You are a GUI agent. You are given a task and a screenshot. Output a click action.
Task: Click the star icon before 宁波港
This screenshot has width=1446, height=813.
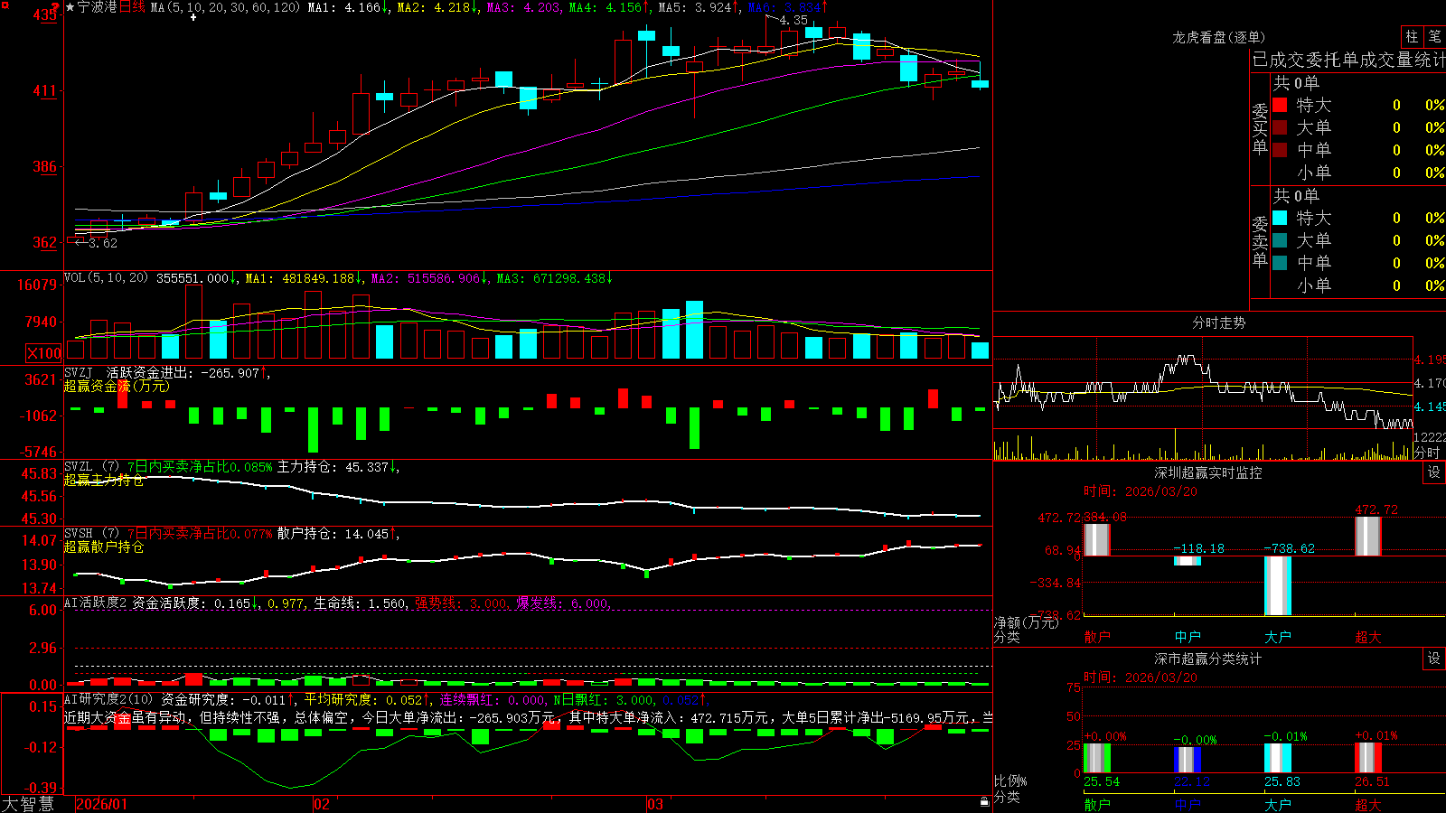coord(70,7)
